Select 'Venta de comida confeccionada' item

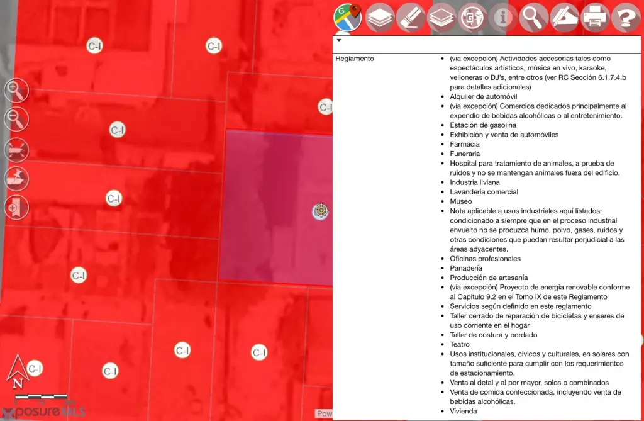click(x=535, y=396)
